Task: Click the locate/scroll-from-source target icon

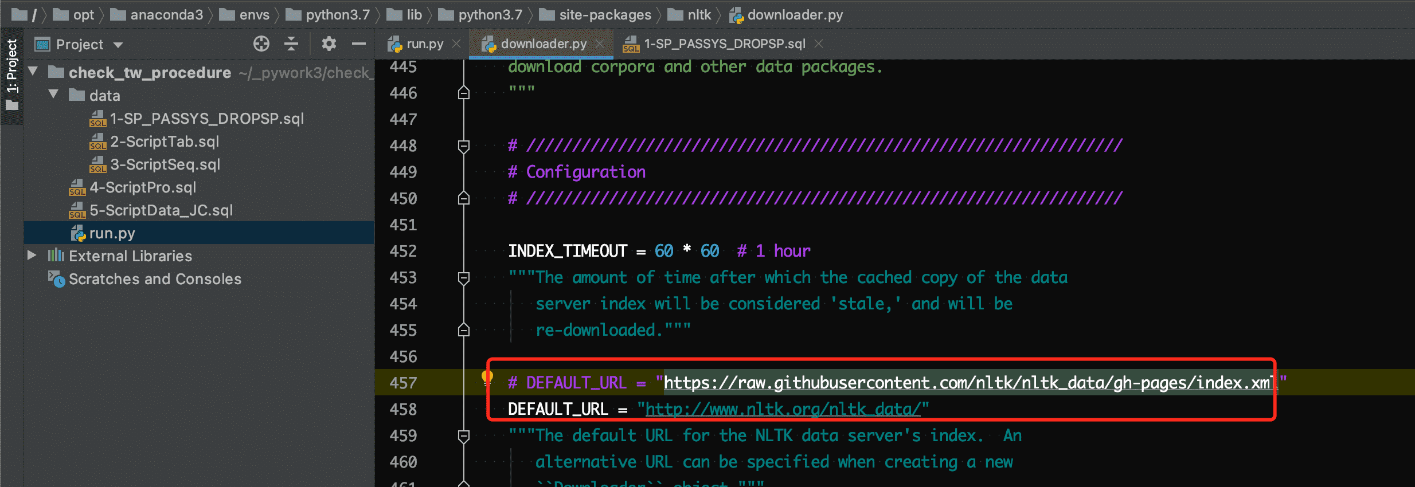Action: pyautogui.click(x=261, y=44)
